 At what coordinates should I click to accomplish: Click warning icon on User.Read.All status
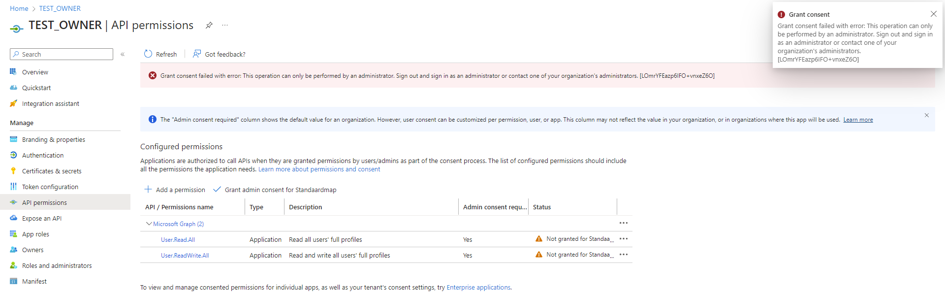(539, 239)
